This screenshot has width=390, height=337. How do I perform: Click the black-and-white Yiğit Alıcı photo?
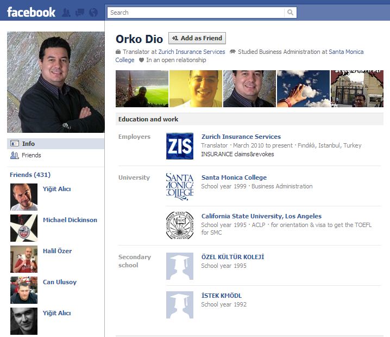pos(24,321)
